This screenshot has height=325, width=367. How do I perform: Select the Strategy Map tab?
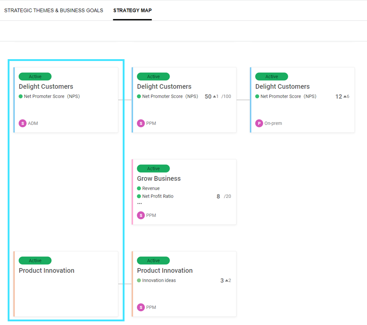coord(132,10)
